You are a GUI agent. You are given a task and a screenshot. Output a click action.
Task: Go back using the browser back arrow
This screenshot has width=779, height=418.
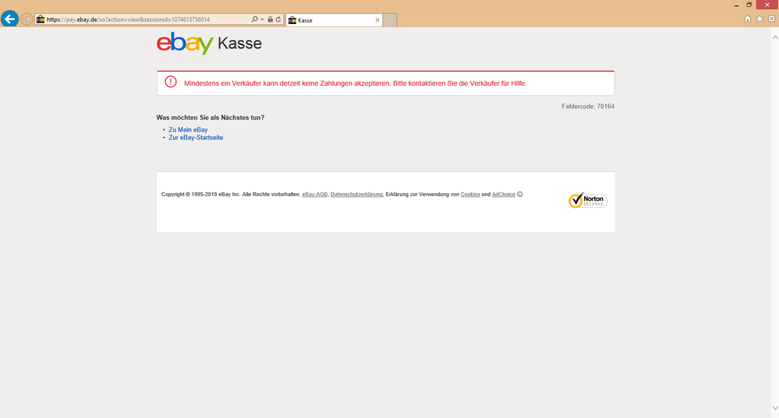(9, 19)
